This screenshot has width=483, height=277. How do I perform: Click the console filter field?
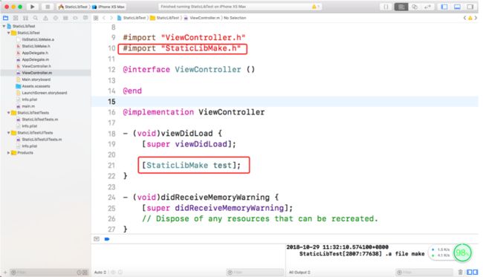[x=424, y=273]
